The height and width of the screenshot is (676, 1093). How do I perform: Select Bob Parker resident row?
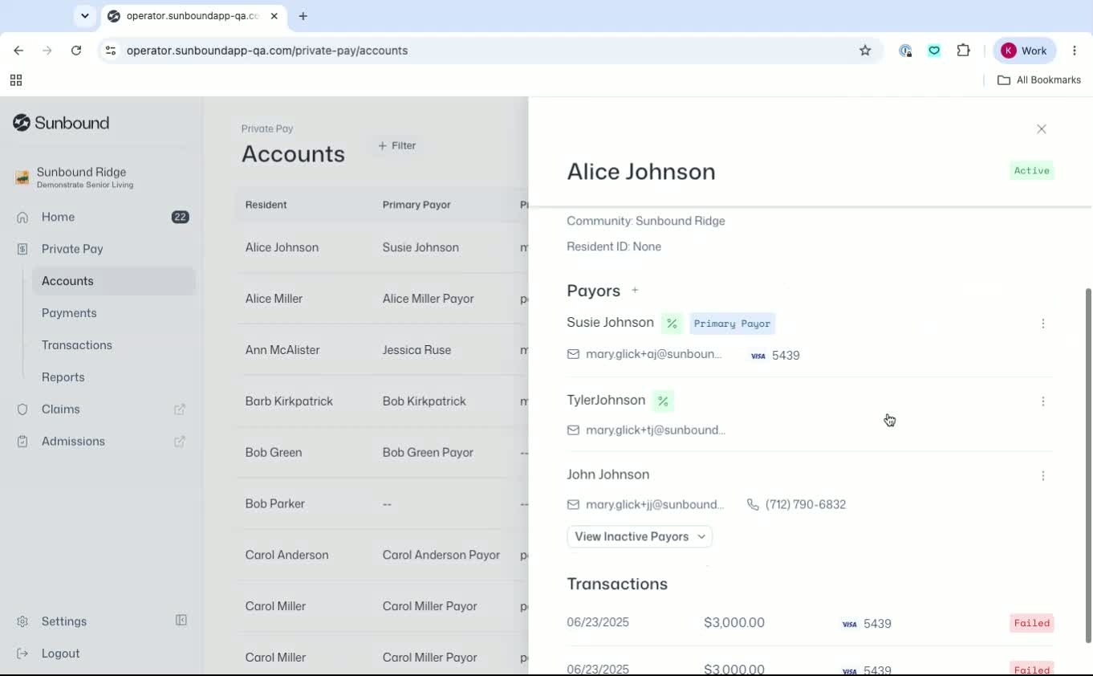point(382,504)
